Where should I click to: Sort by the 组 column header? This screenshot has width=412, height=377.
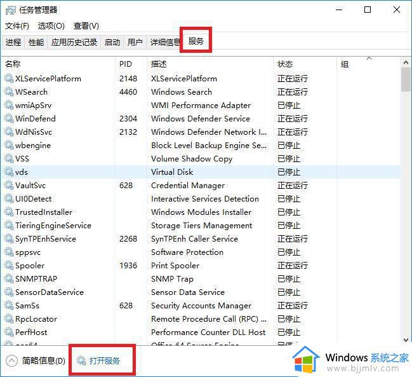[x=369, y=64]
